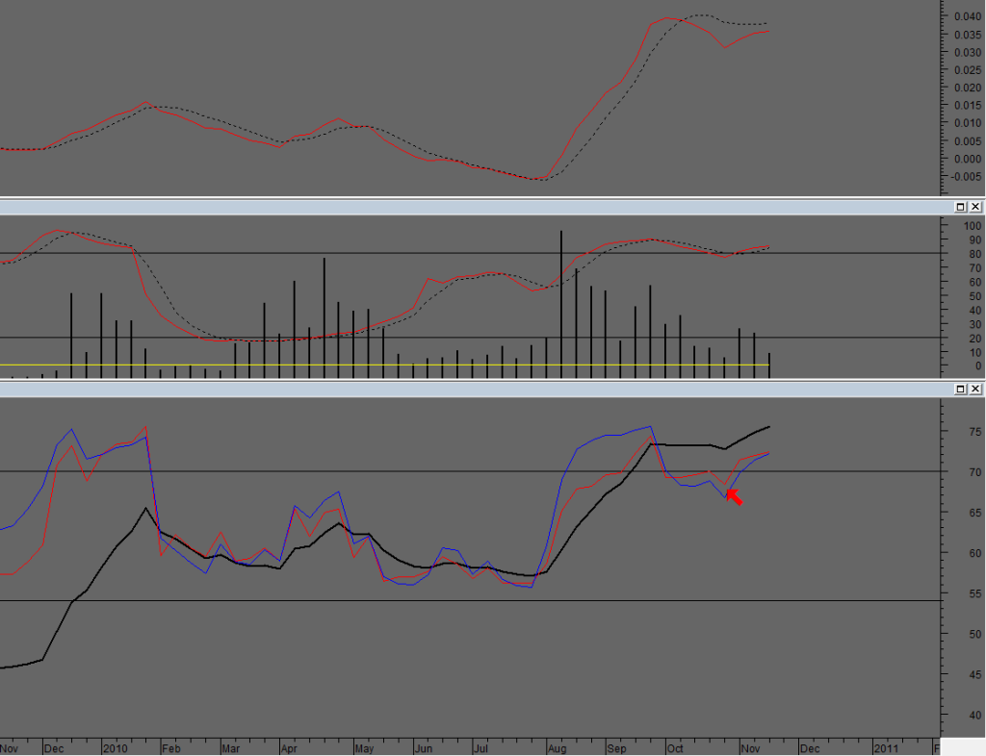Click the 'Jun' label on the date axis
The image size is (986, 756).
pos(424,748)
